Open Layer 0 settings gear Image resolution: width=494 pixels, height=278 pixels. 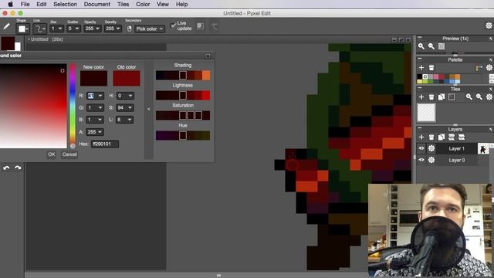(x=431, y=160)
